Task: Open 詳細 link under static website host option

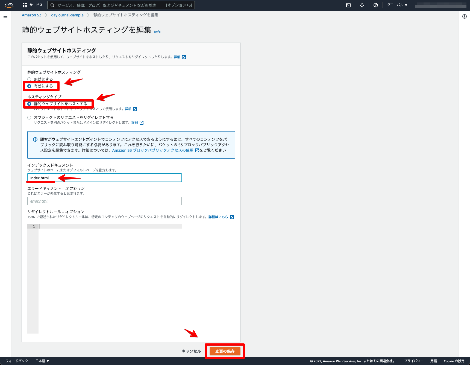Action: pos(128,109)
